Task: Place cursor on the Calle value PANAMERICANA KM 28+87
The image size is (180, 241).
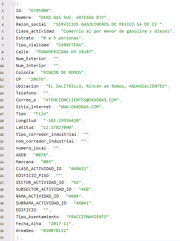Action: [65, 52]
